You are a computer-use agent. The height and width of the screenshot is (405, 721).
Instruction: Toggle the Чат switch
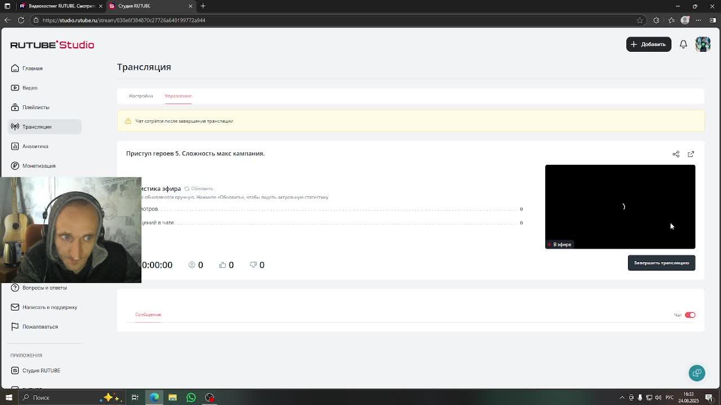click(690, 315)
